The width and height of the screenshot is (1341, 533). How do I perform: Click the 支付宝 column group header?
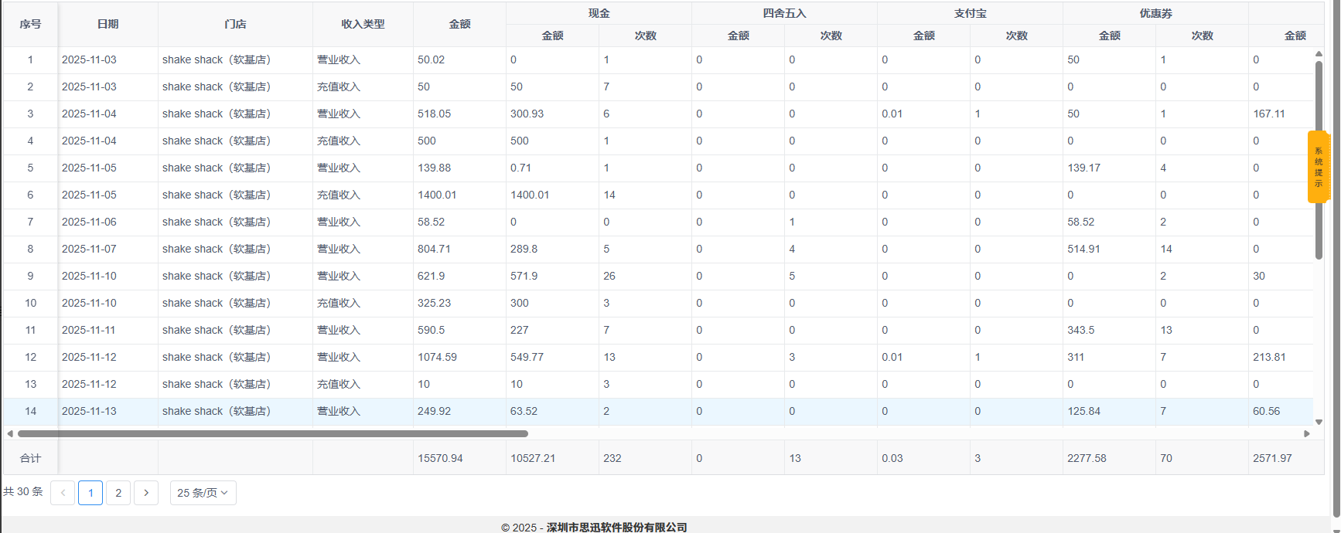pyautogui.click(x=970, y=13)
